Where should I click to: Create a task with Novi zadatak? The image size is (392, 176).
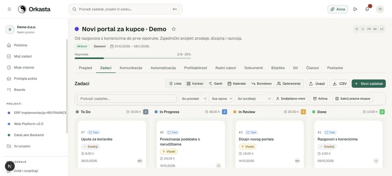(368, 84)
